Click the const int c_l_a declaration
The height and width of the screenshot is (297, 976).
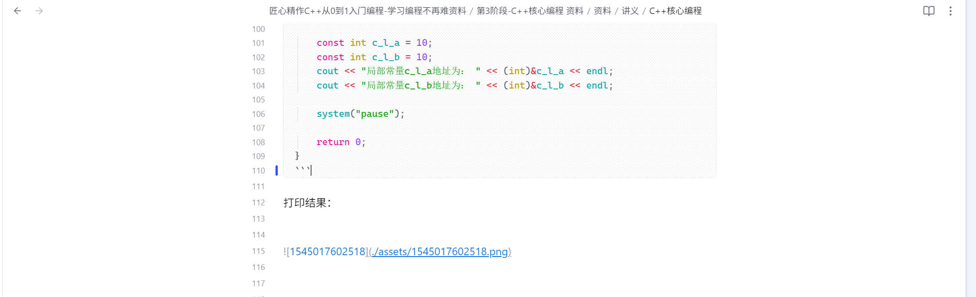click(x=374, y=43)
